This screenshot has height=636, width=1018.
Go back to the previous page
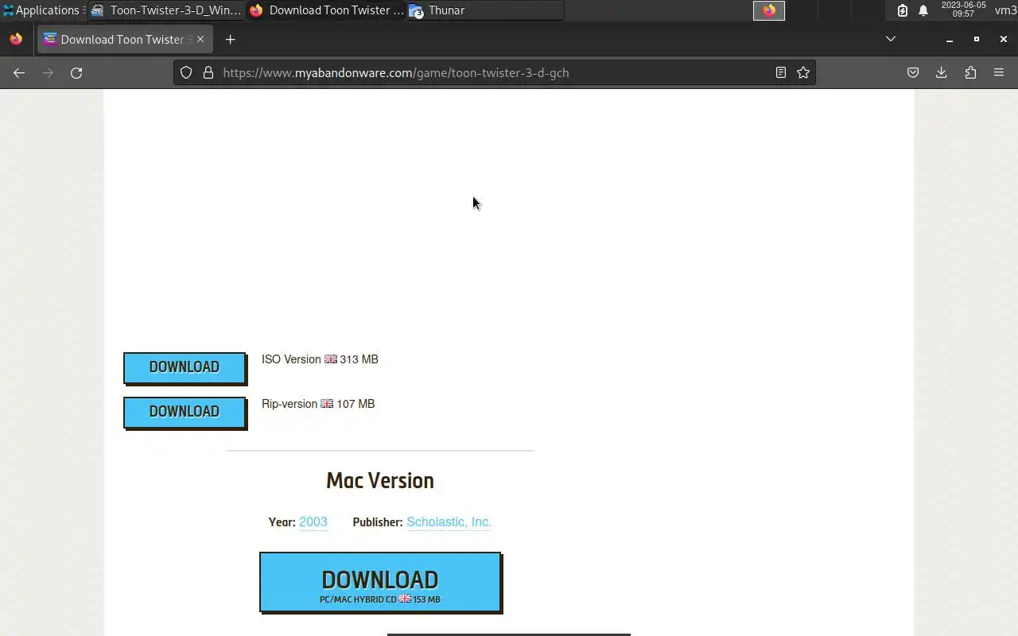coord(19,72)
